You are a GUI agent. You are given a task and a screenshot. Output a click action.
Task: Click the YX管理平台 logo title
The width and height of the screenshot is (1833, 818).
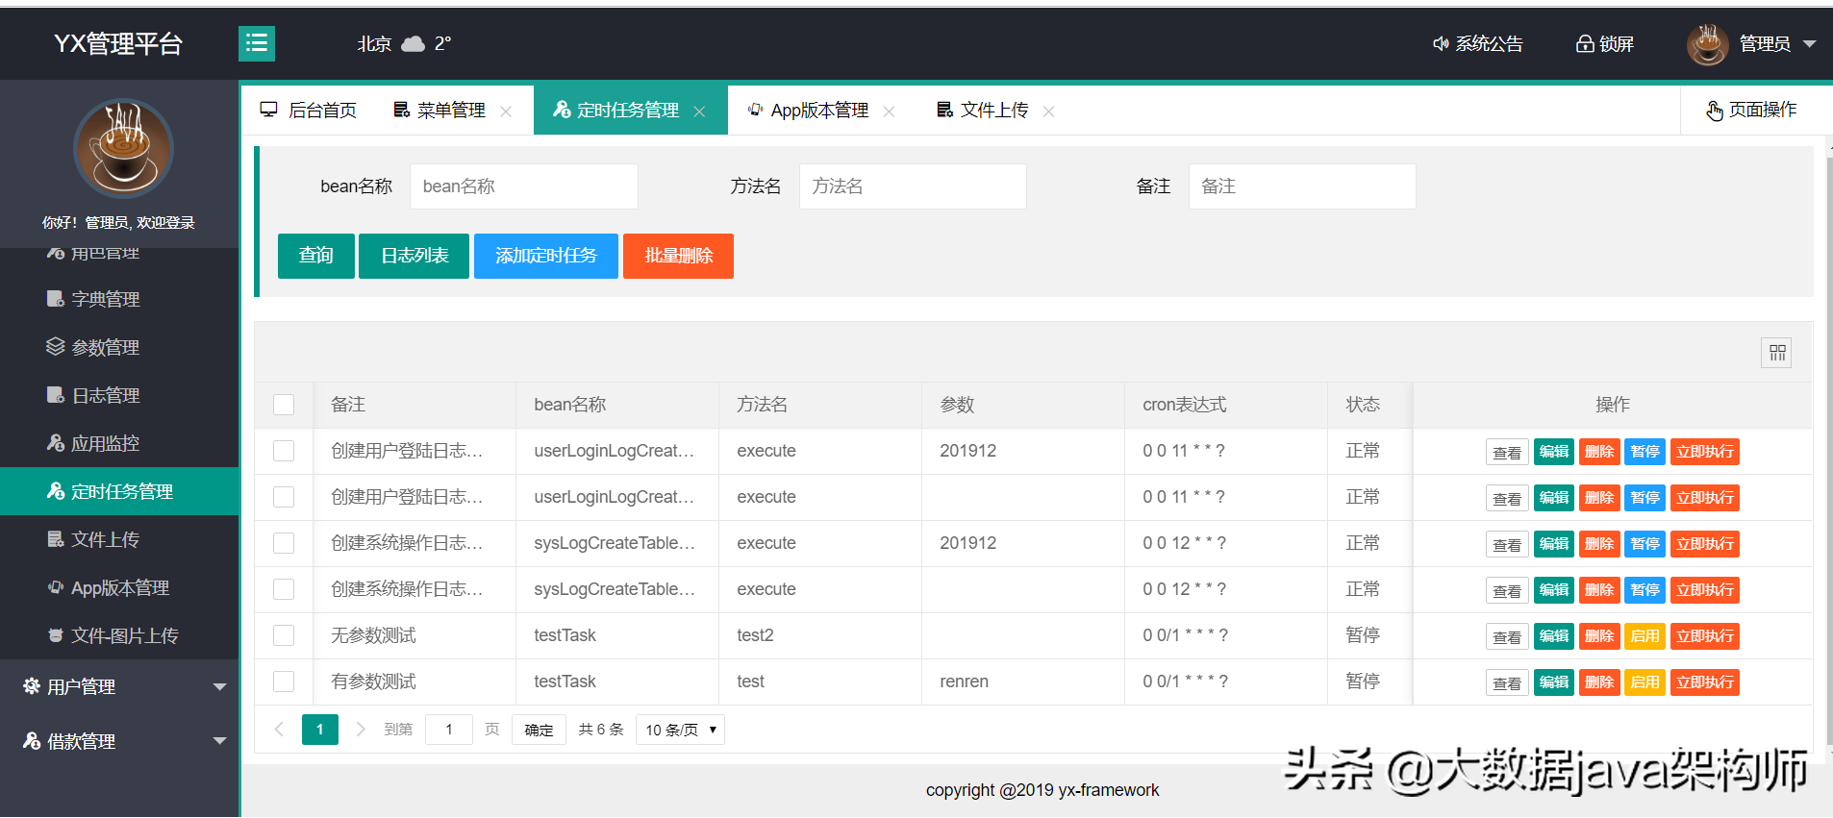[118, 44]
